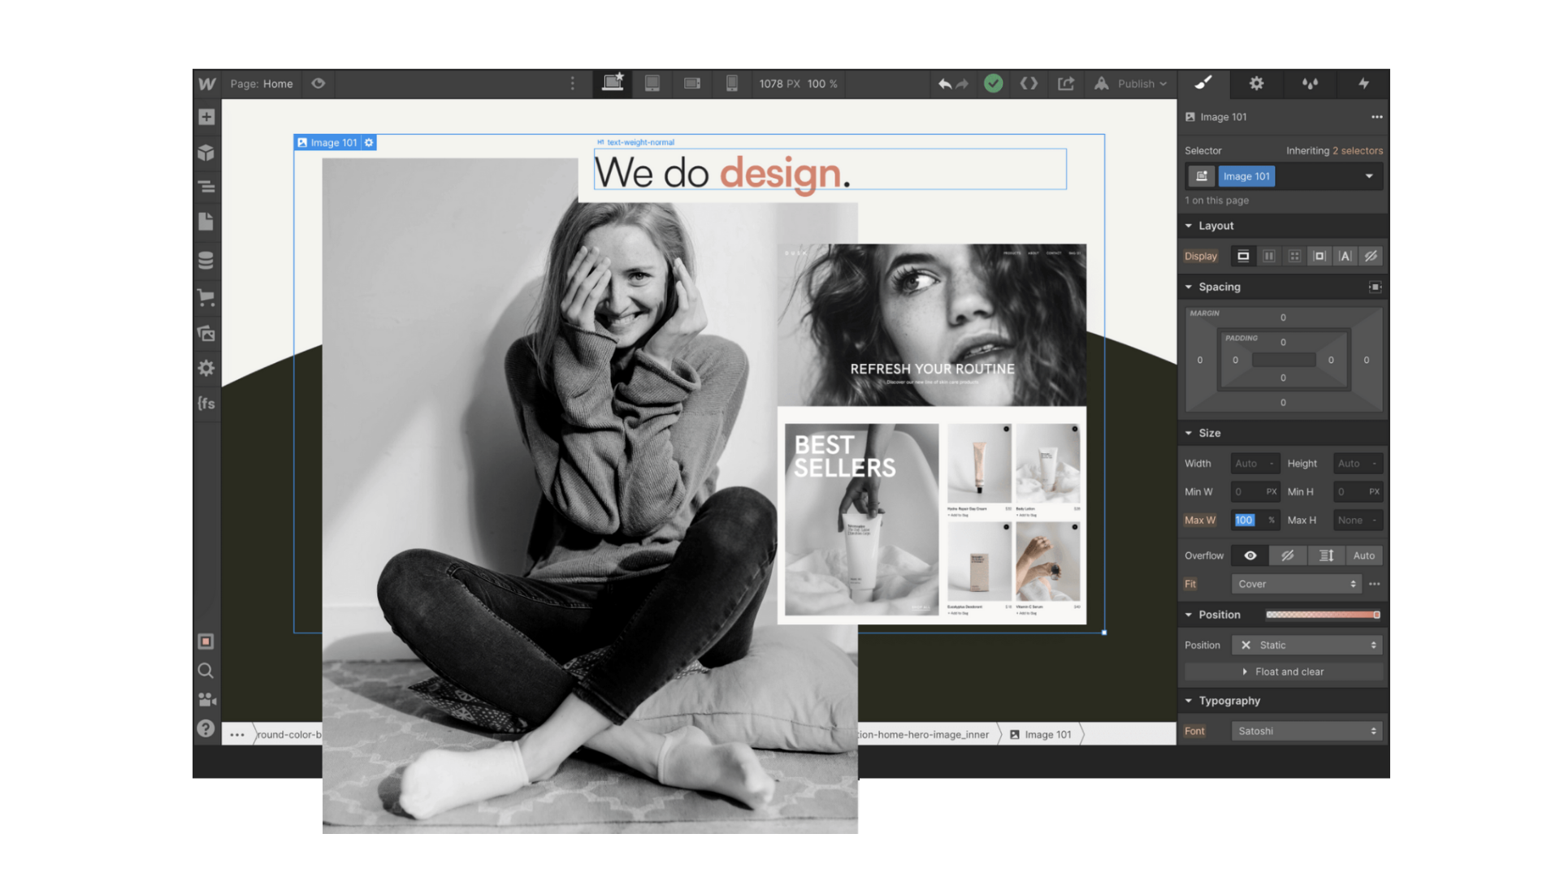
Task: Expand Float and clear options
Action: 1284,672
